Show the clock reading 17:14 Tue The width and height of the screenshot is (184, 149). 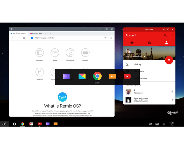click(x=172, y=124)
